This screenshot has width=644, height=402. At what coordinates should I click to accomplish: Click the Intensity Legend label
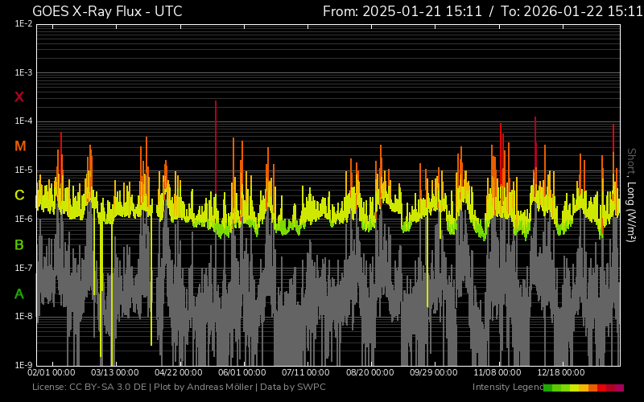pyautogui.click(x=506, y=388)
